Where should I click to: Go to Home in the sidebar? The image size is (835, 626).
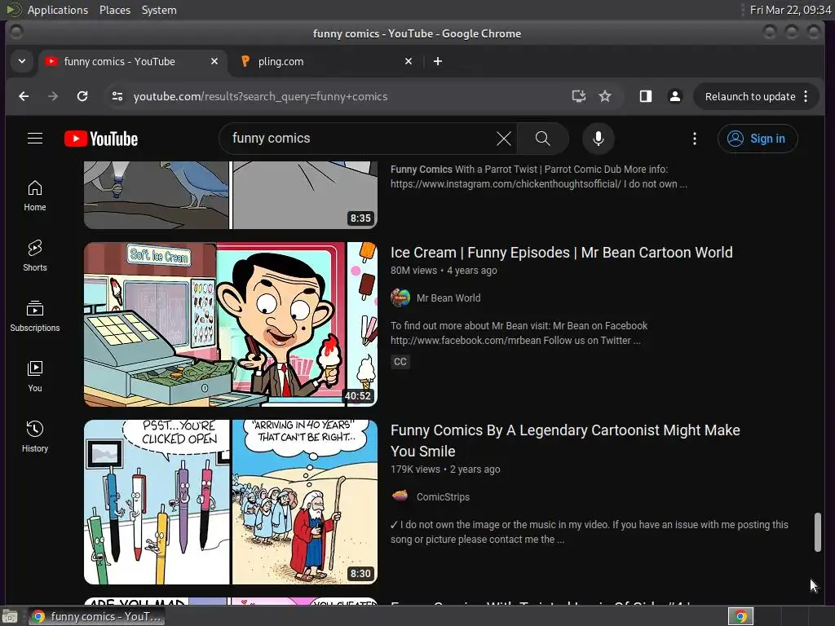coord(35,196)
